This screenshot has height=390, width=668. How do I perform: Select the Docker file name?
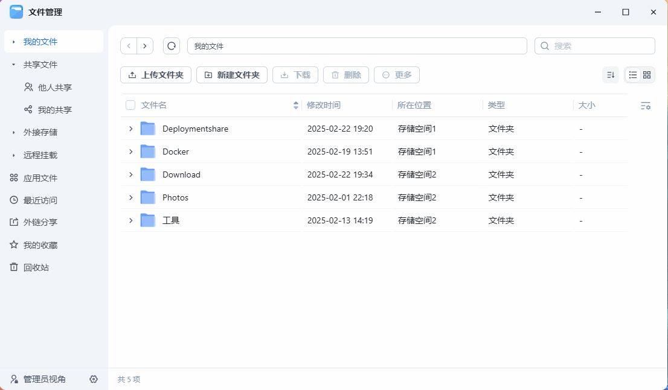pyautogui.click(x=176, y=152)
